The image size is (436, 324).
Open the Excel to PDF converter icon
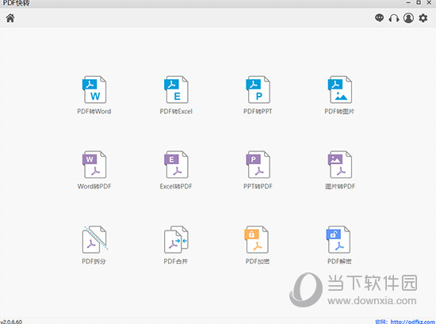(x=176, y=165)
